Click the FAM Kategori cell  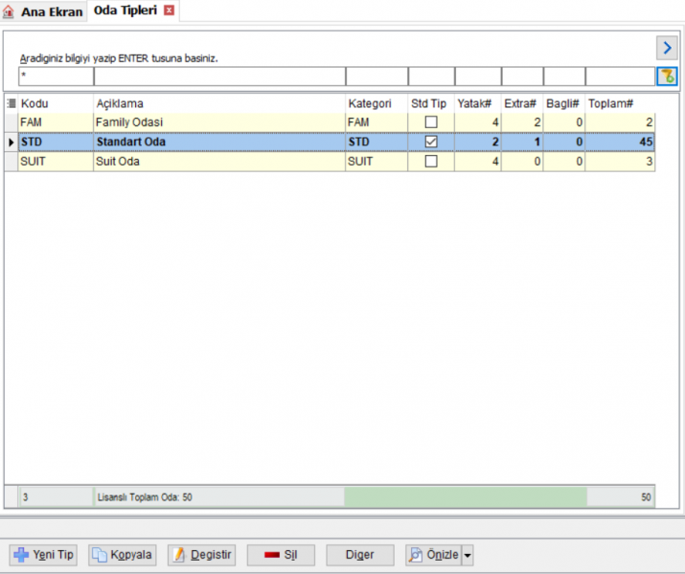377,122
